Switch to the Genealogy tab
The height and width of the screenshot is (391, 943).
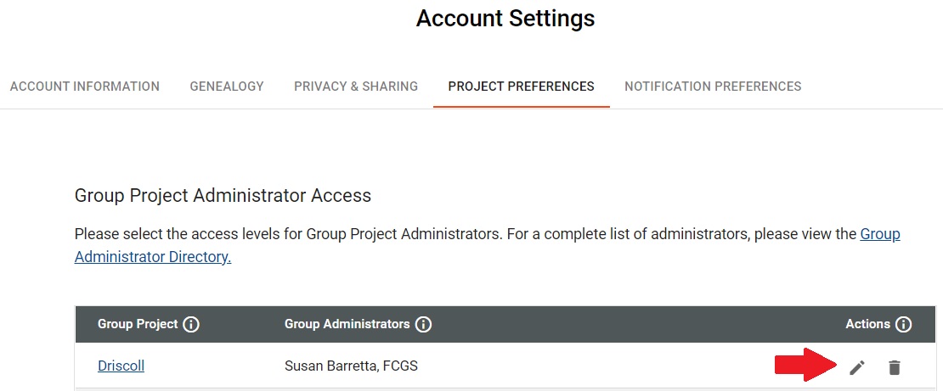click(x=227, y=87)
